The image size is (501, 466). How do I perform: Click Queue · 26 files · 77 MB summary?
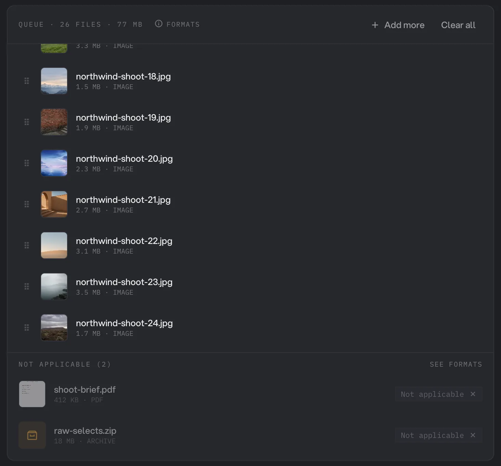[80, 24]
